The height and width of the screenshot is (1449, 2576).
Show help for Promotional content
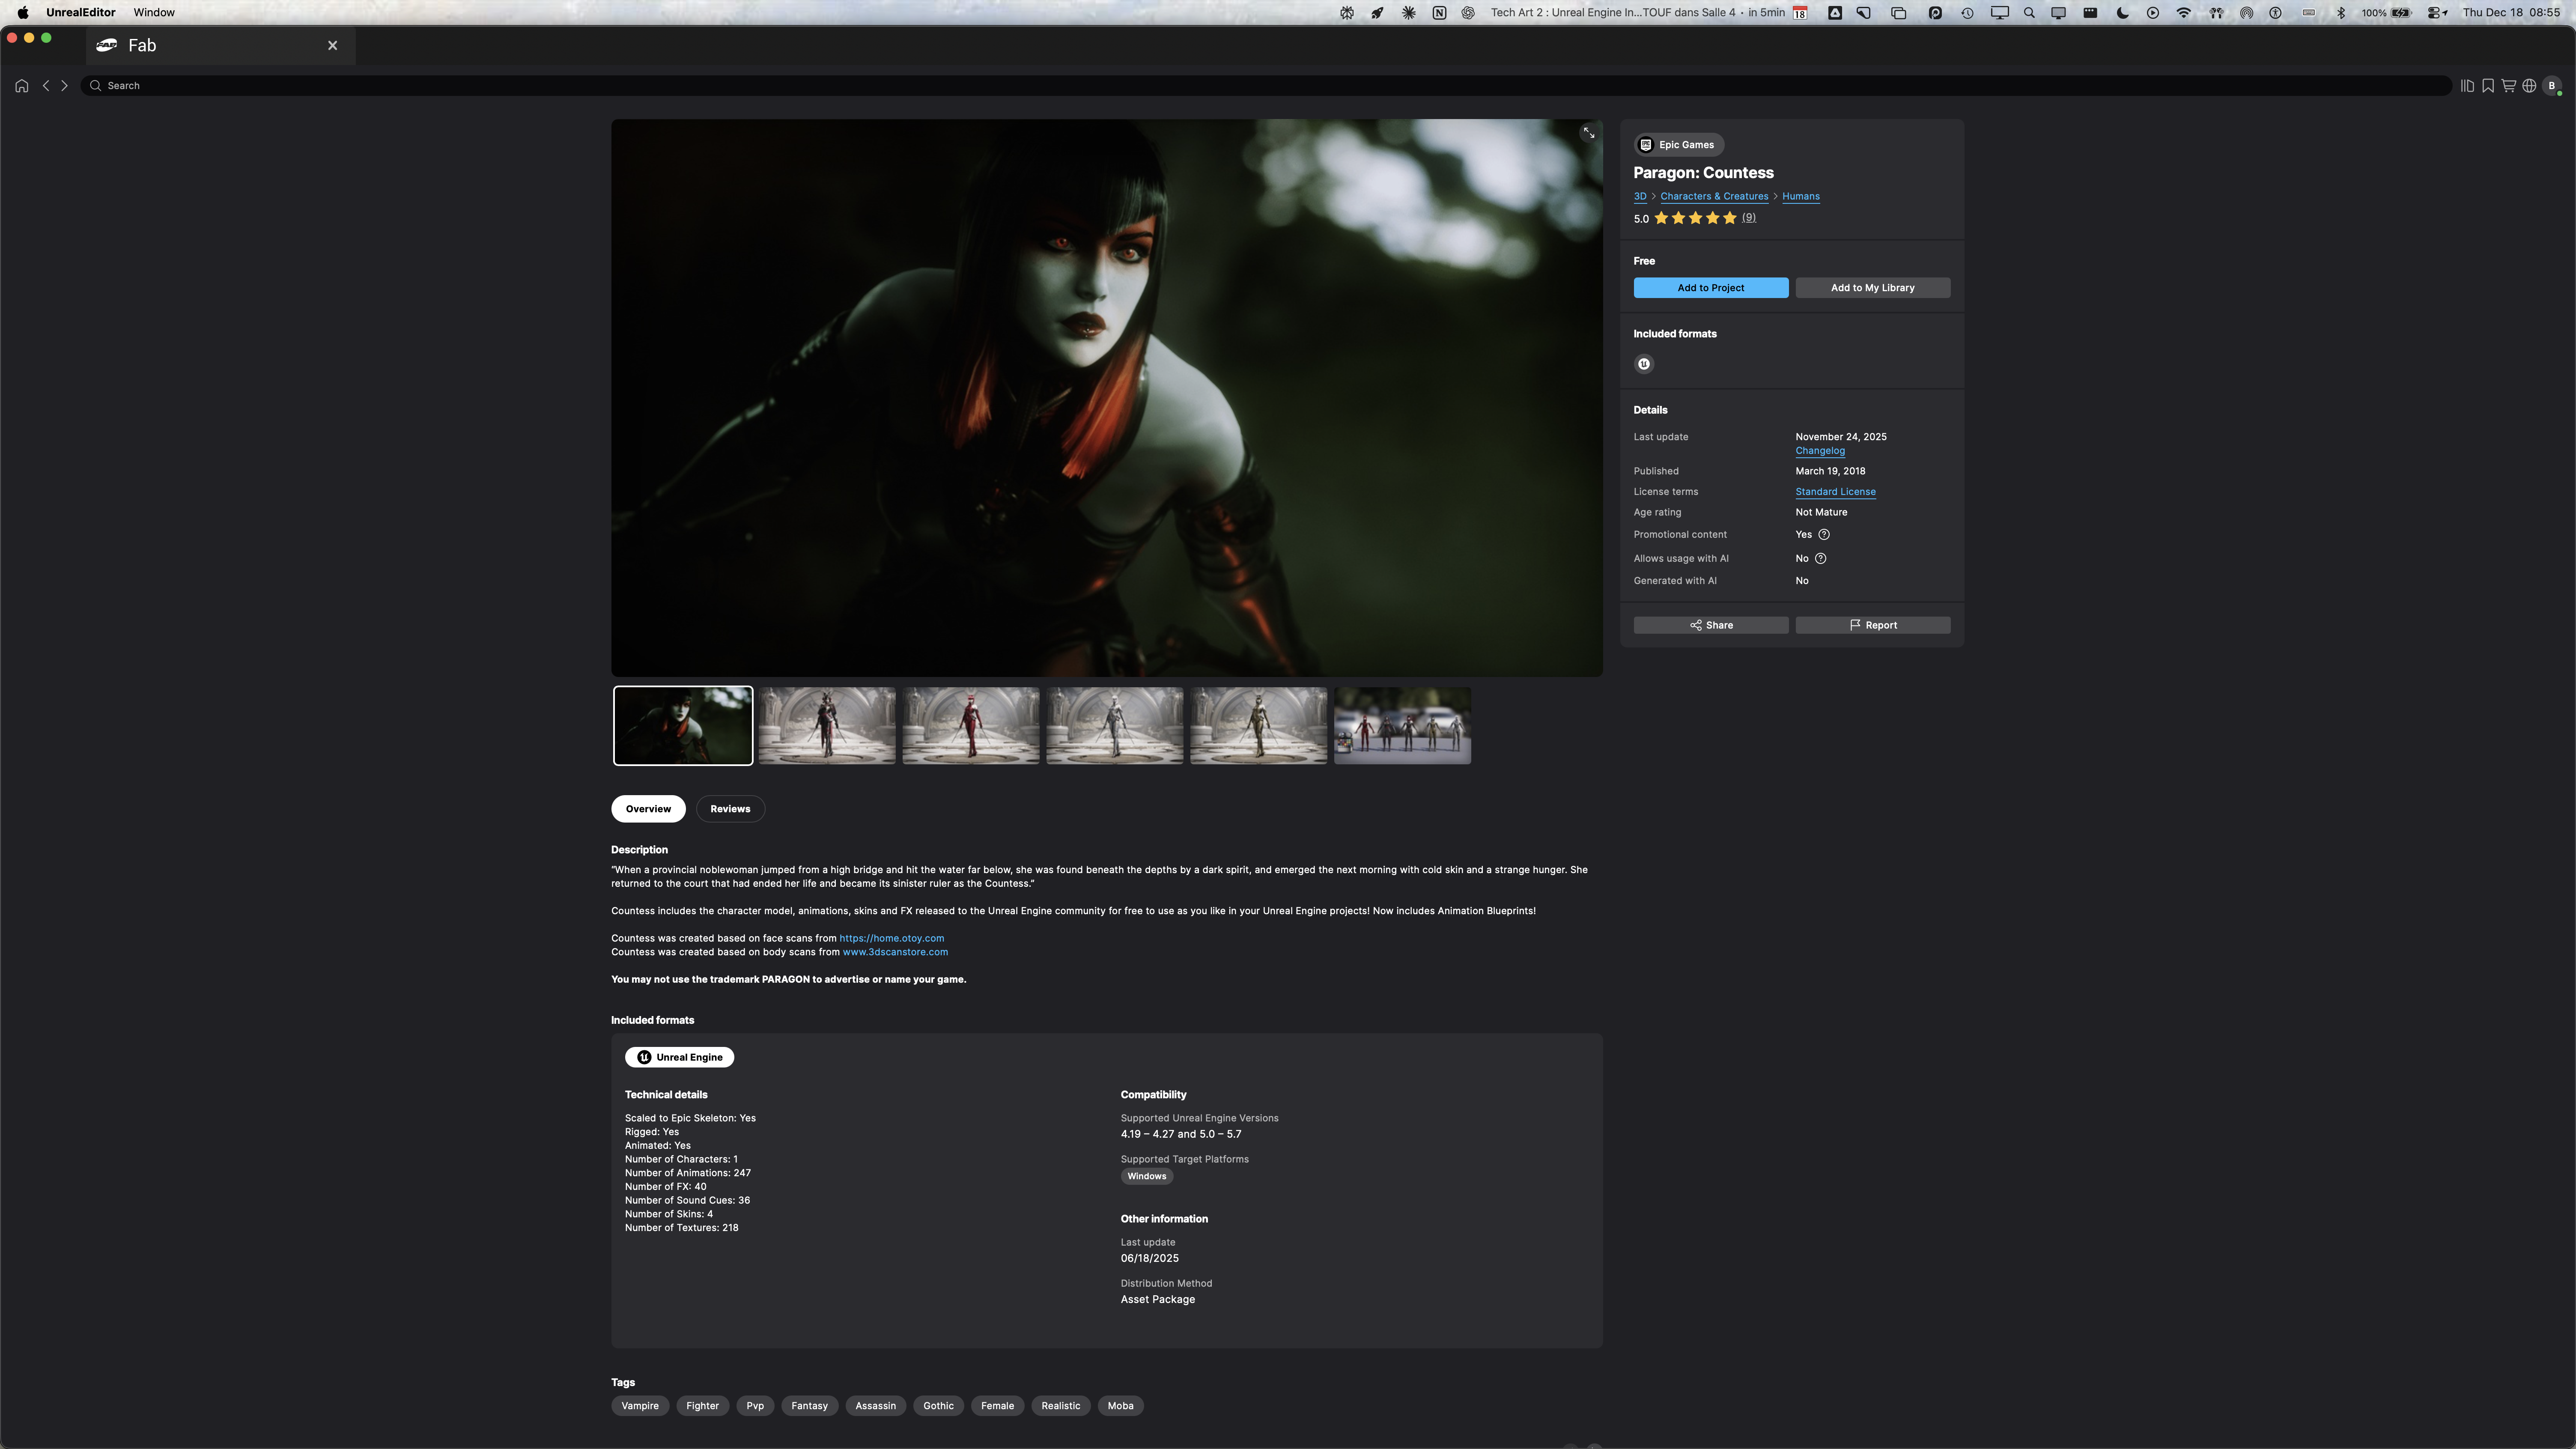coord(1824,535)
